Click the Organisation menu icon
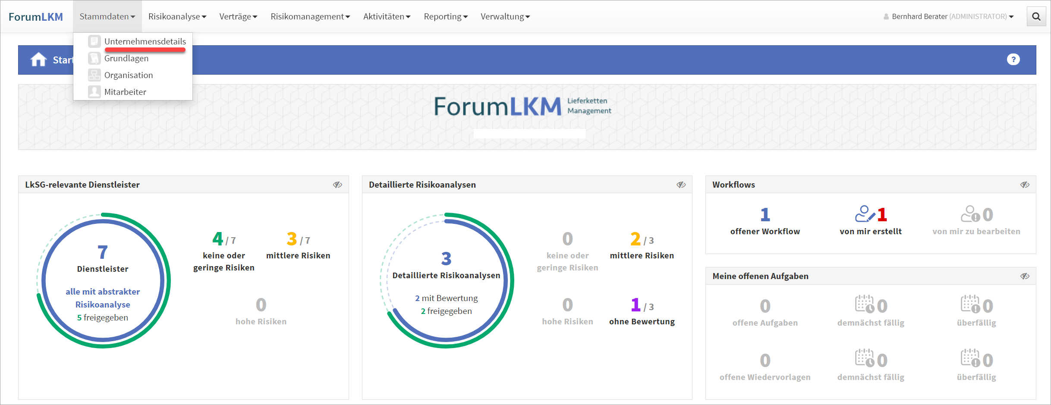Image resolution: width=1051 pixels, height=405 pixels. 94,75
